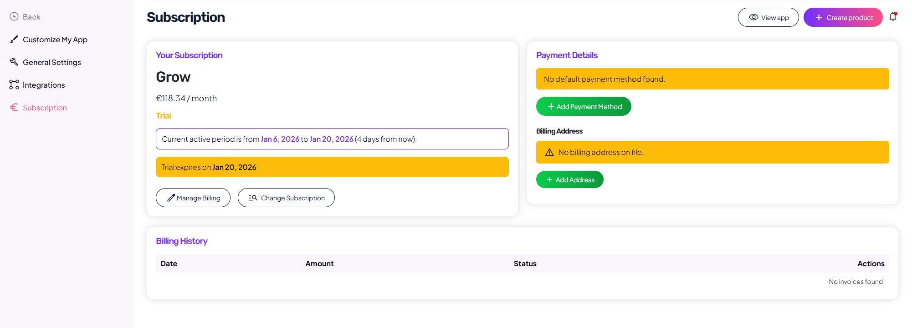Viewport: 912px width, 328px height.
Task: Click the eye icon in View app
Action: [x=753, y=17]
